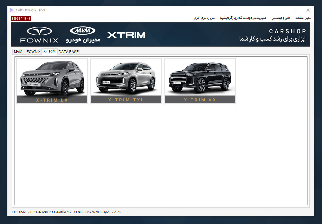322x224 pixels.
Task: Switch to the FOWNIX tab
Action: pyautogui.click(x=34, y=52)
